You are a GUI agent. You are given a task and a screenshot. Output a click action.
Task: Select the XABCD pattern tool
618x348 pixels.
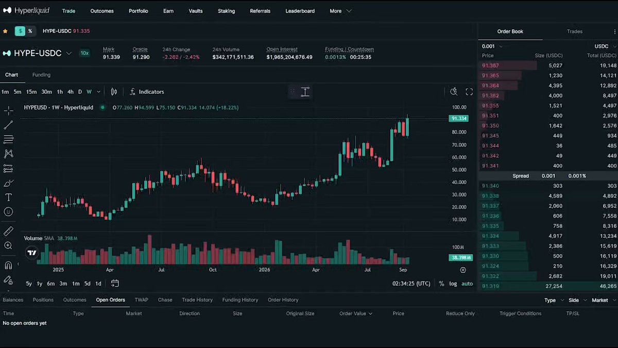[x=9, y=154]
